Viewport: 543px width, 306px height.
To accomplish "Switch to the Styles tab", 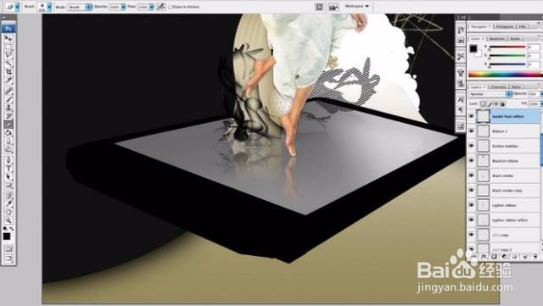I will (515, 38).
